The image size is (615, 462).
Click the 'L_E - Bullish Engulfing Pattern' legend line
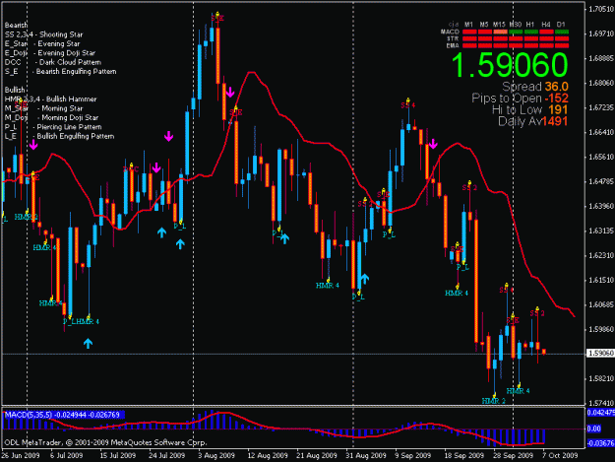click(60, 136)
